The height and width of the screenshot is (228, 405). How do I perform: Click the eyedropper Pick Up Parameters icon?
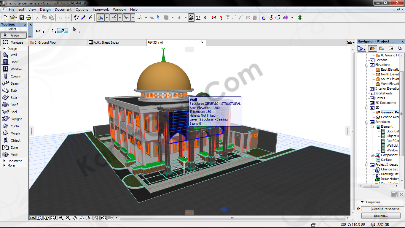tap(83, 18)
